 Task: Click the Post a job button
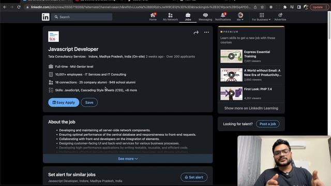tap(268, 124)
